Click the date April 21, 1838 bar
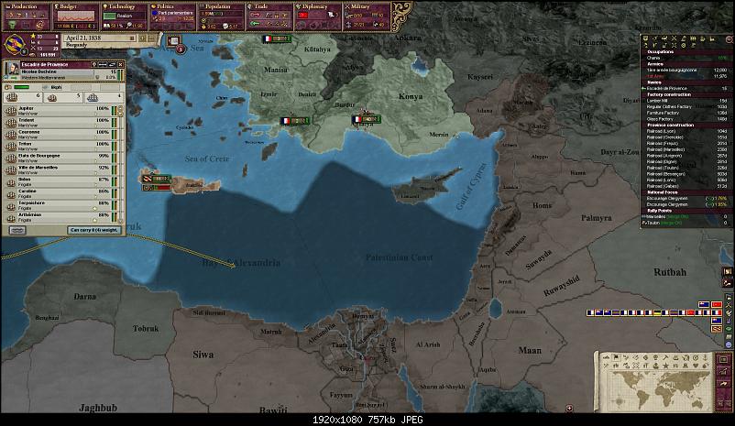The width and height of the screenshot is (735, 426). 99,38
